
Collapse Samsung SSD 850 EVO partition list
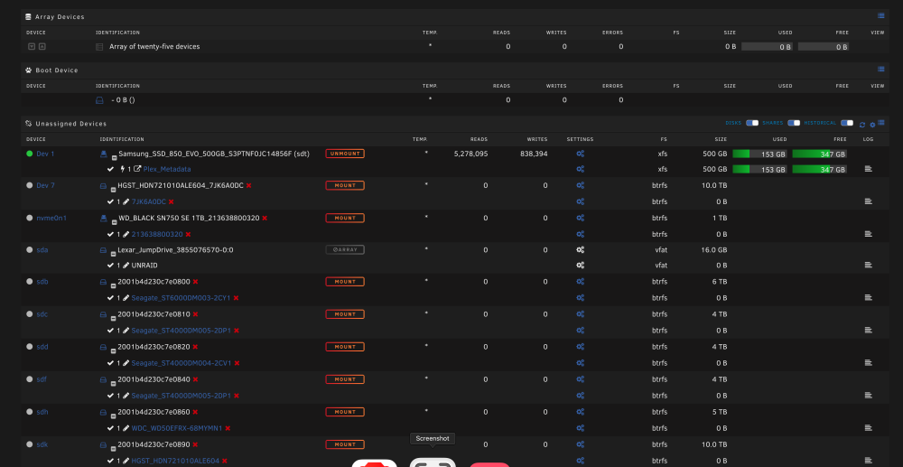[x=114, y=156]
